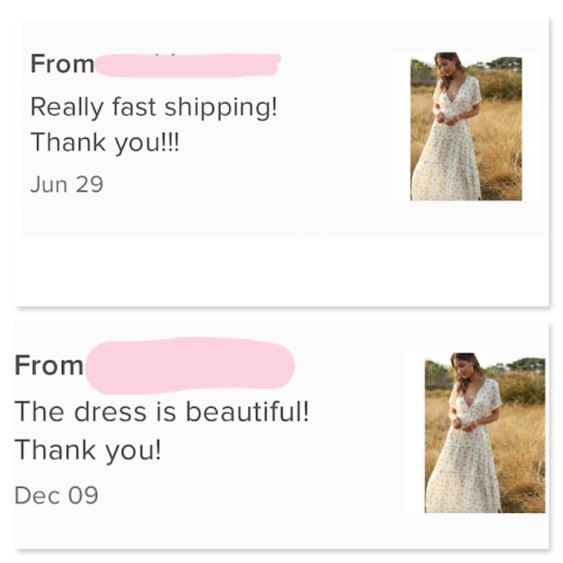Viewport: 563px width, 563px height.
Task: Click the "Dec 09" review date
Action: [x=56, y=495]
